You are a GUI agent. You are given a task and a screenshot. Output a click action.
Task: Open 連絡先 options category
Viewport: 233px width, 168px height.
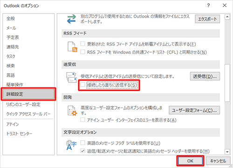(28, 47)
